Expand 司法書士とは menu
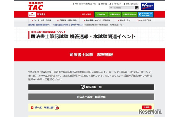This screenshot has width=179, height=117. pyautogui.click(x=124, y=20)
